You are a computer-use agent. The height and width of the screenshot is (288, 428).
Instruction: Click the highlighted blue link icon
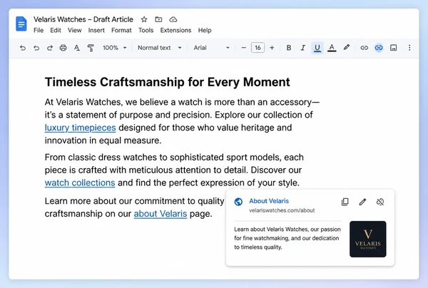[x=379, y=48]
